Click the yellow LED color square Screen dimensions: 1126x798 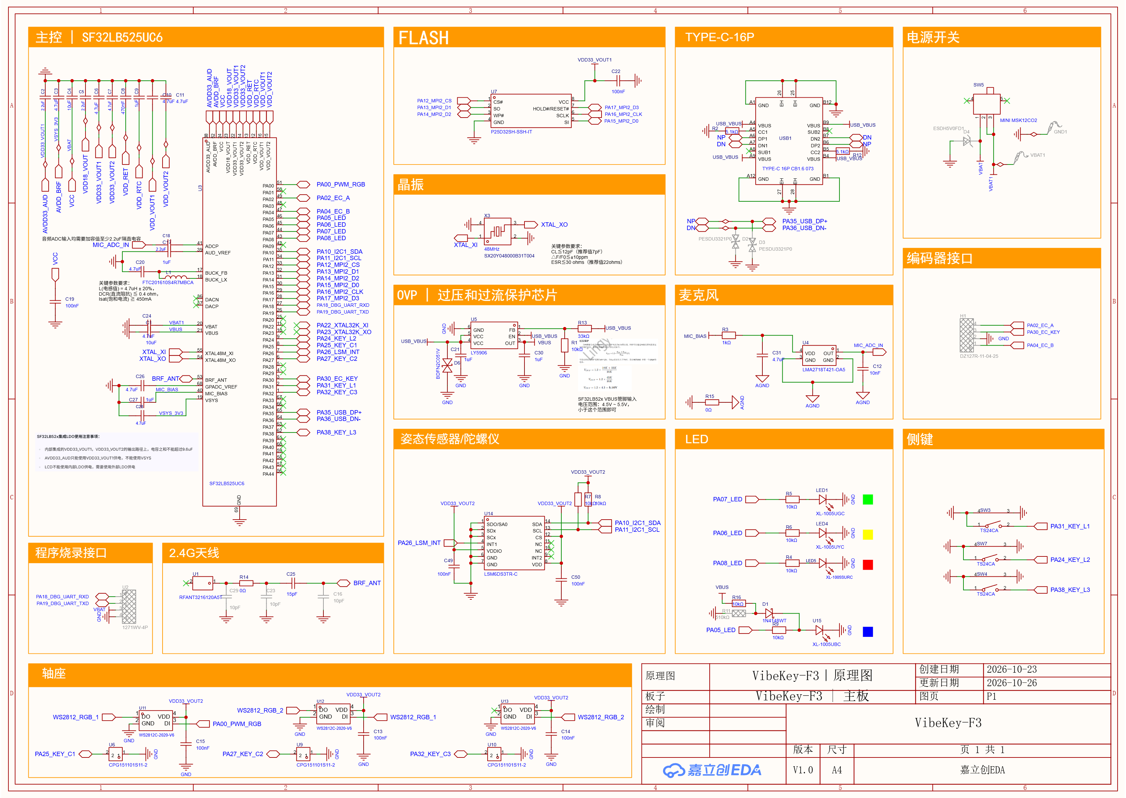(868, 534)
